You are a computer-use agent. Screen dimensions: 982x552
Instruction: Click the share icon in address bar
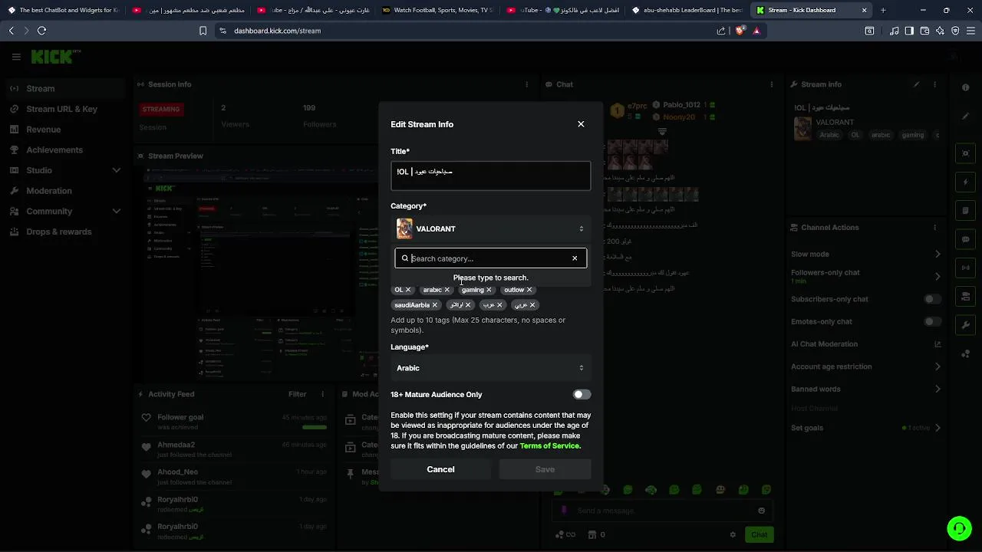pos(721,31)
